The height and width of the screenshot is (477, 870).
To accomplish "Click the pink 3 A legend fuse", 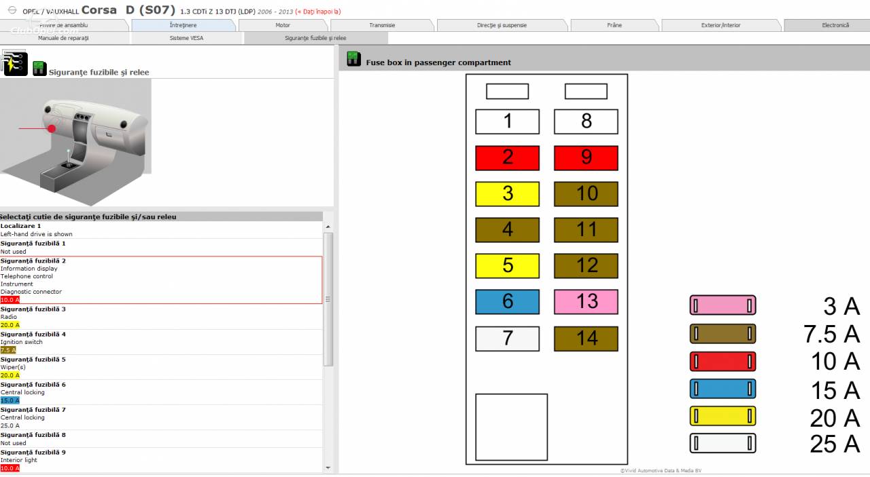I will tap(723, 305).
